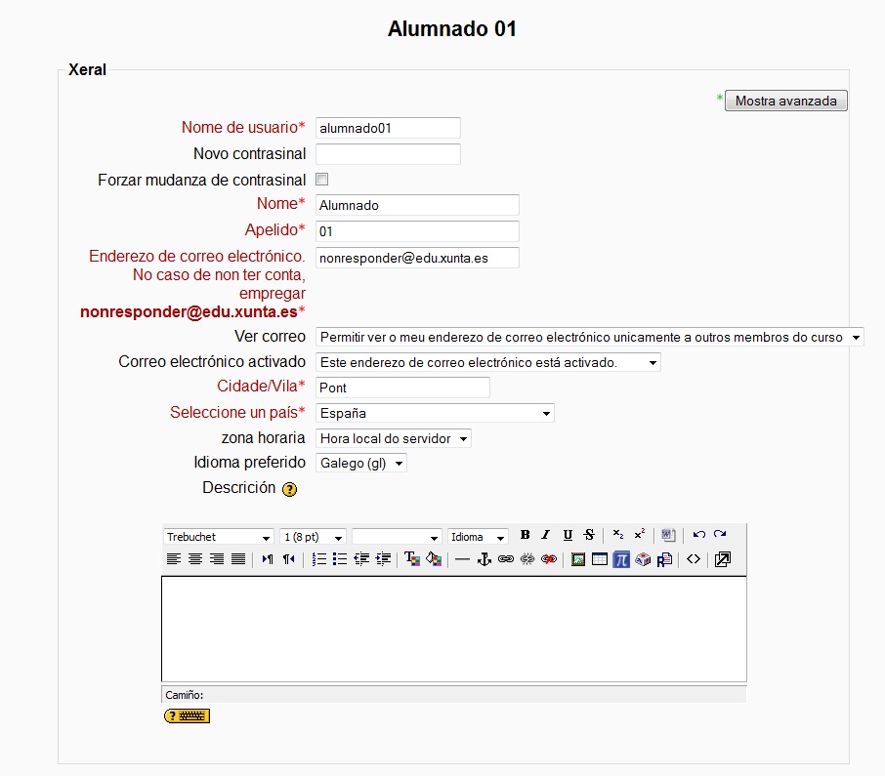This screenshot has height=776, width=885.
Task: Open the Descrición help icon
Action: (x=289, y=489)
